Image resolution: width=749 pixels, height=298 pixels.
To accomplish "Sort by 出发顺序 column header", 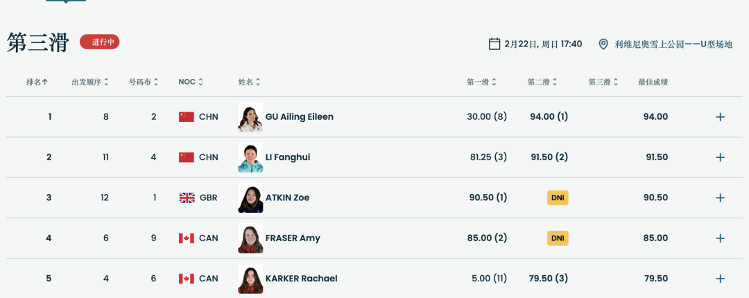I will coord(90,82).
